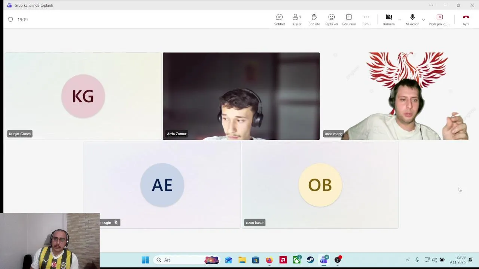Select the AE avatar tile

[162, 185]
